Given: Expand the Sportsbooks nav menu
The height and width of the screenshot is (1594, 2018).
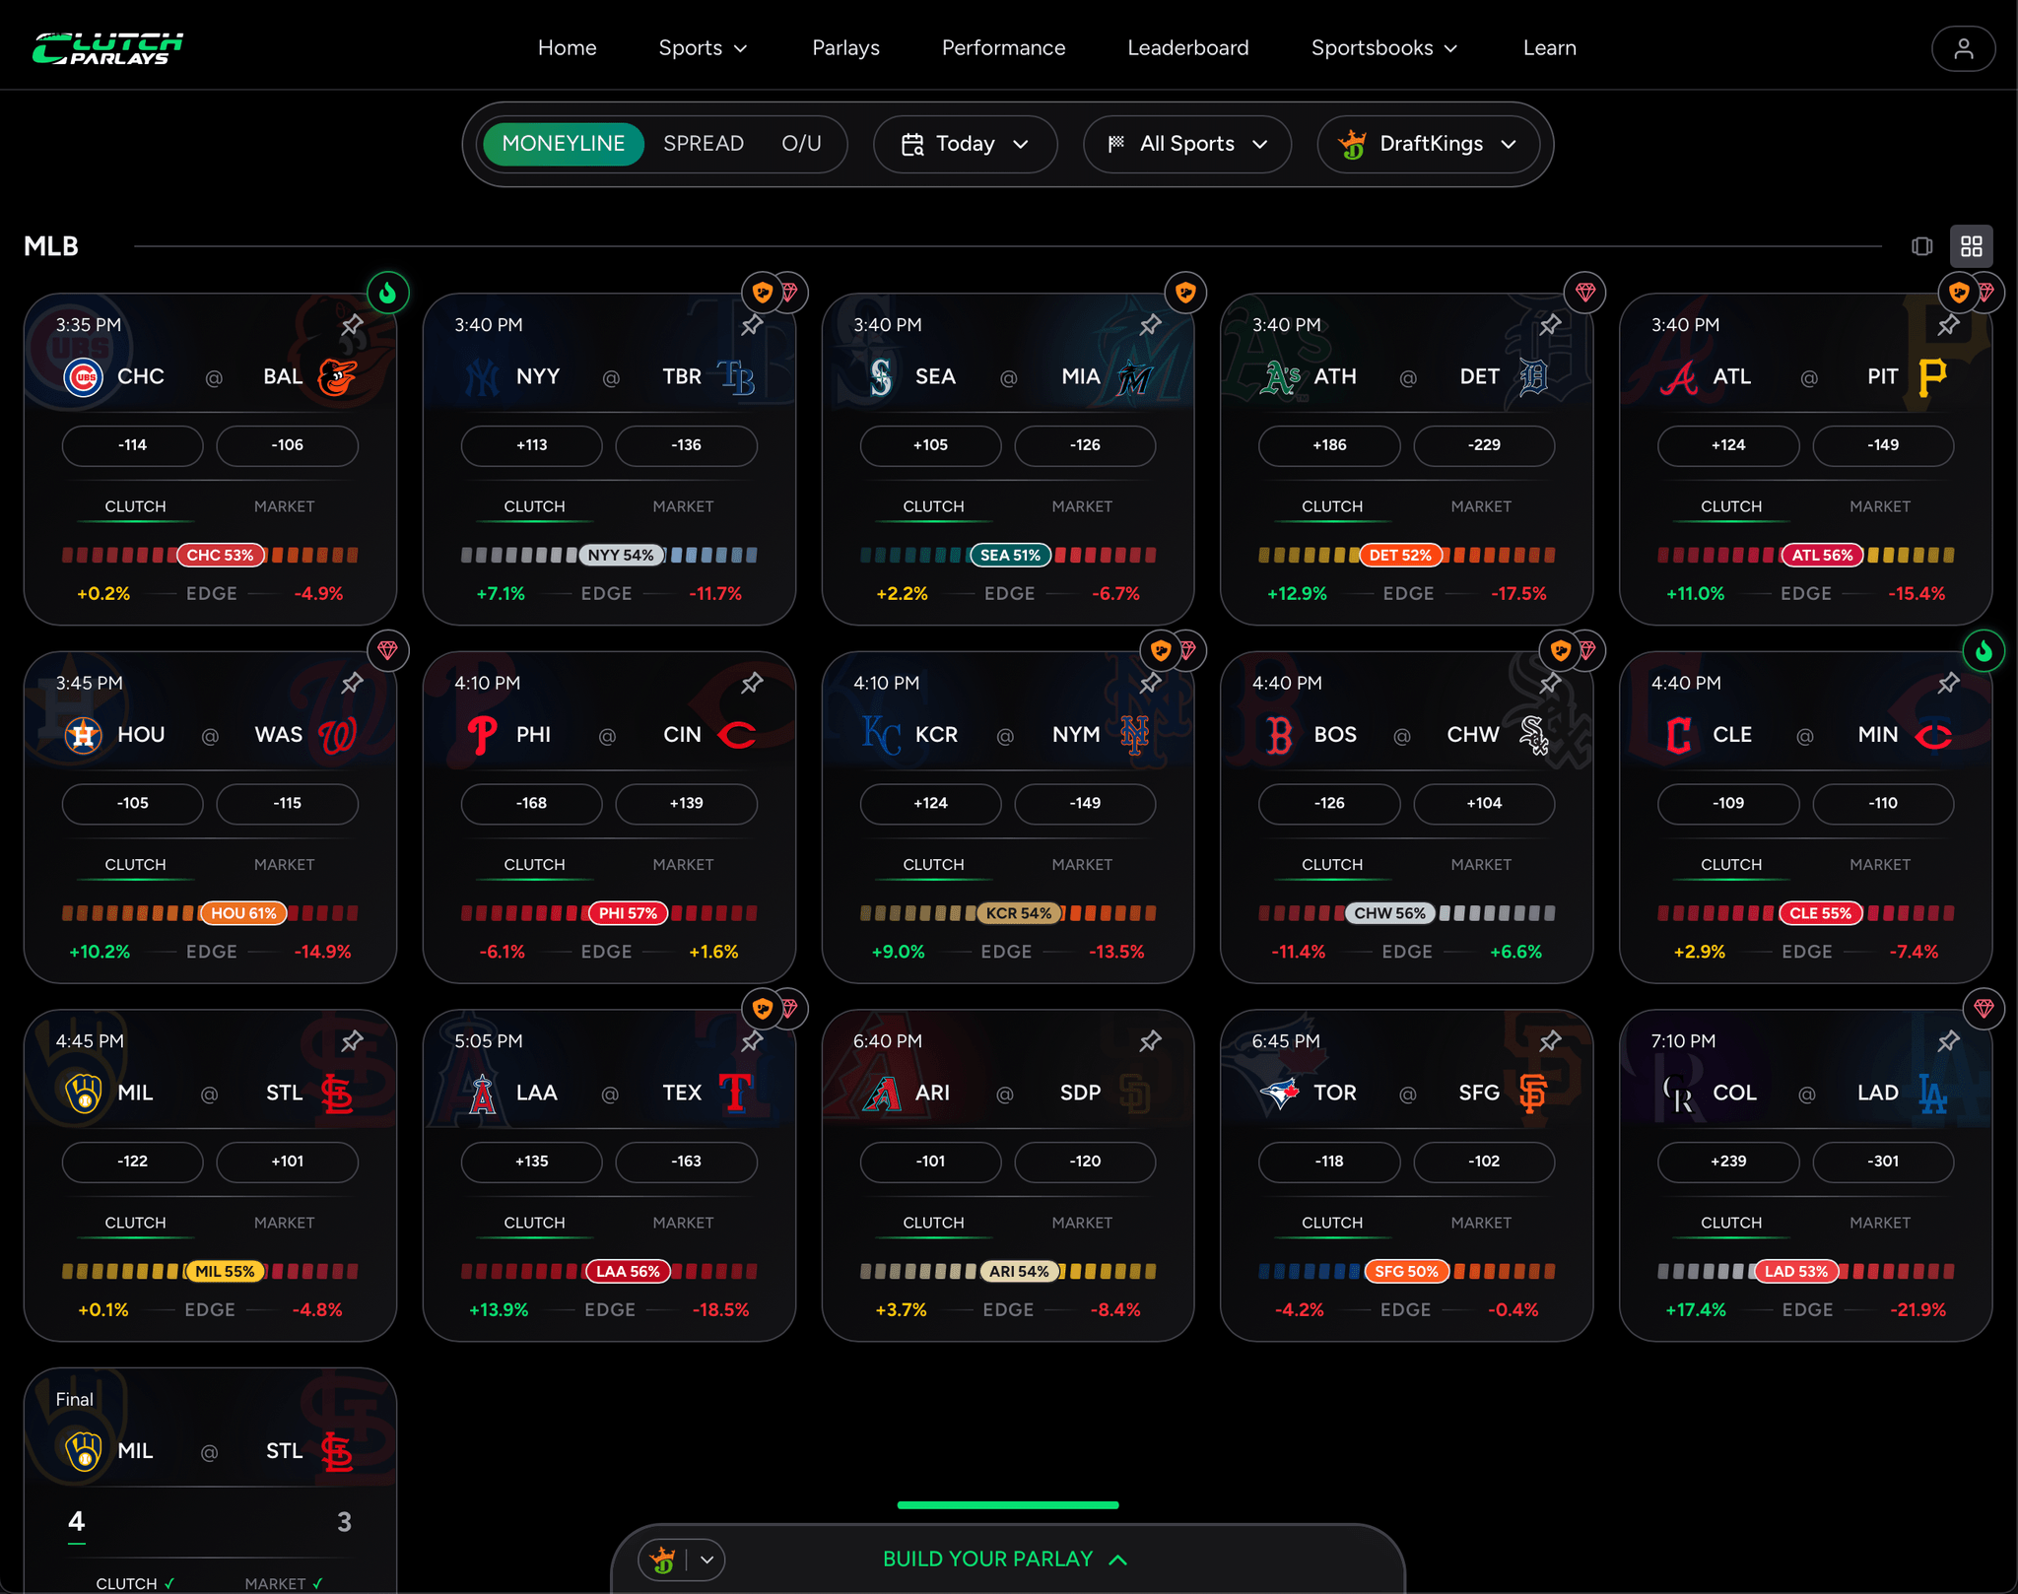Looking at the screenshot, I should [1383, 48].
